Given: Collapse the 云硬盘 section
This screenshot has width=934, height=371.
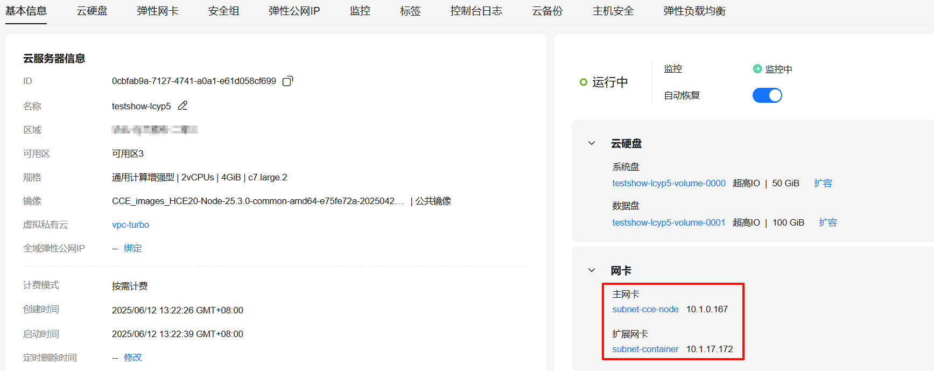Looking at the screenshot, I should coord(592,143).
